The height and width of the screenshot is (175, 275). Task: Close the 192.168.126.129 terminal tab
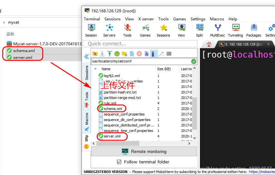click(x=268, y=44)
